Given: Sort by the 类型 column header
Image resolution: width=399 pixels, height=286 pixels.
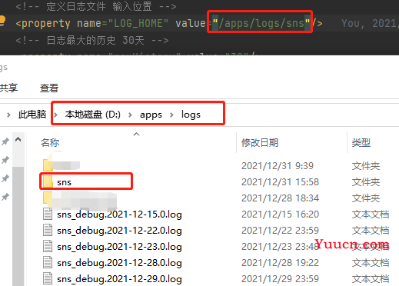Looking at the screenshot, I should 361,142.
